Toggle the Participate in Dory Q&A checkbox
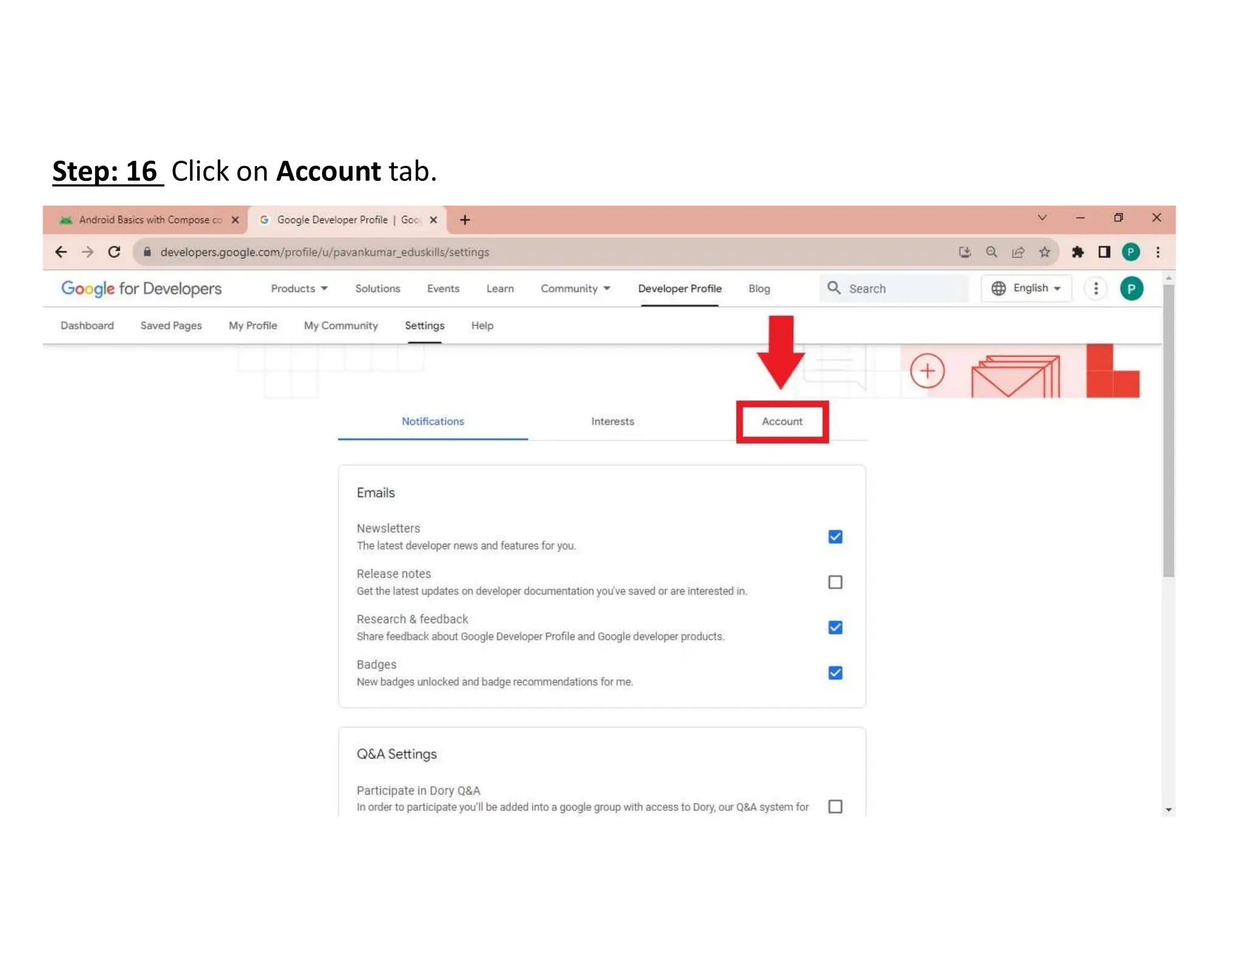This screenshot has width=1247, height=963. pyautogui.click(x=835, y=807)
